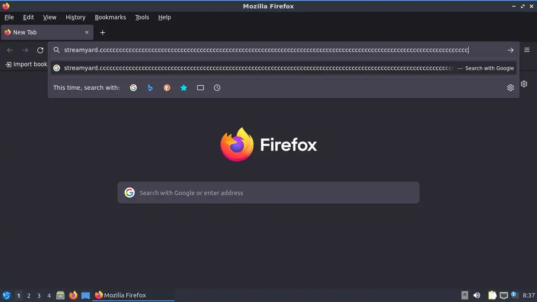
Task: Select the New Tab tab
Action: tap(47, 32)
